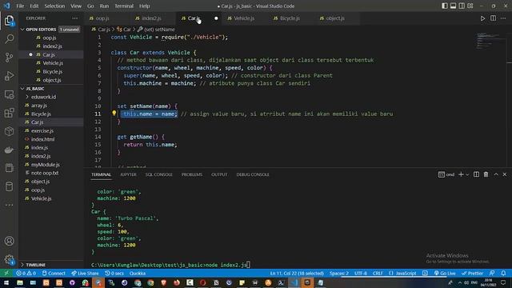The image size is (512, 288).
Task: Click the setName breadcrumb item
Action: [156, 30]
